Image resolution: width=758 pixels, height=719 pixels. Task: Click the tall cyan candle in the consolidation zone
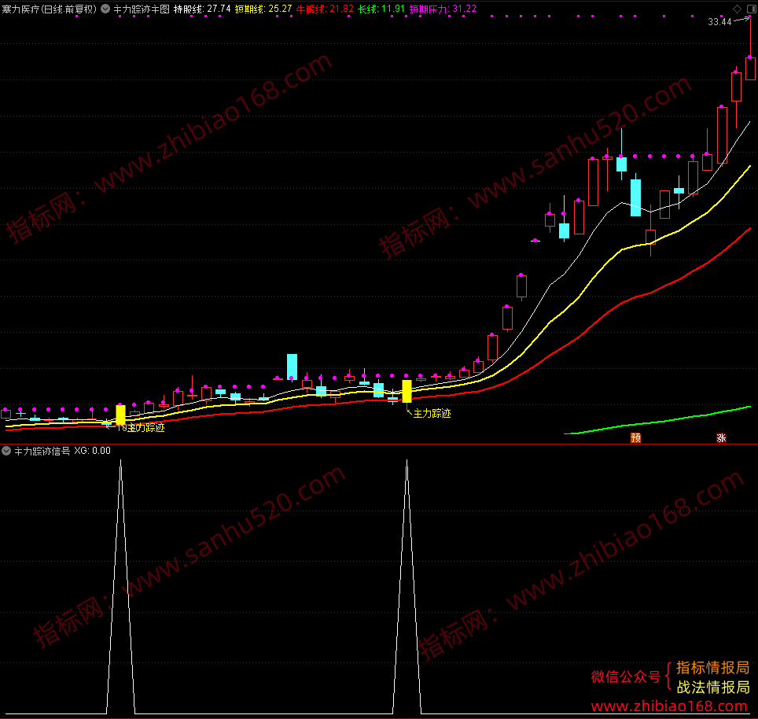coord(292,366)
